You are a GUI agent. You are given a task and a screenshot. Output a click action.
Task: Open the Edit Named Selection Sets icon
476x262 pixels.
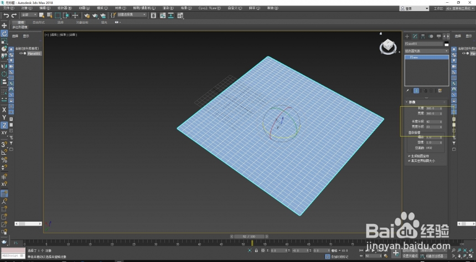point(113,15)
